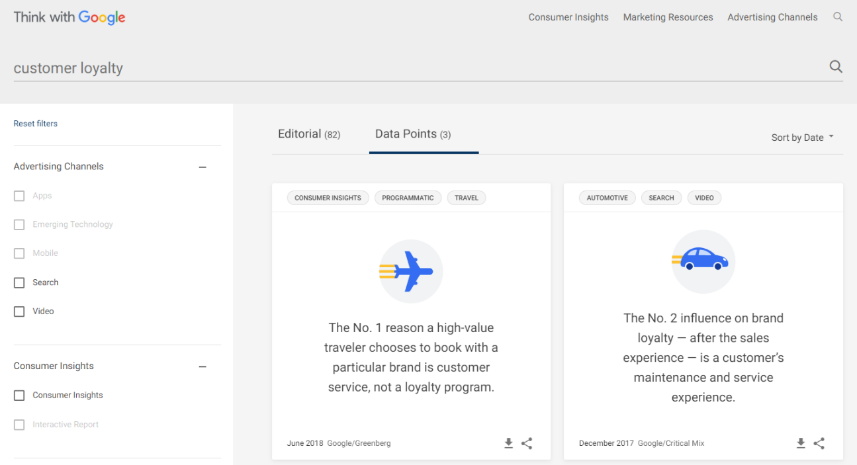Collapse the Consumer Insights filter section

[x=203, y=367]
